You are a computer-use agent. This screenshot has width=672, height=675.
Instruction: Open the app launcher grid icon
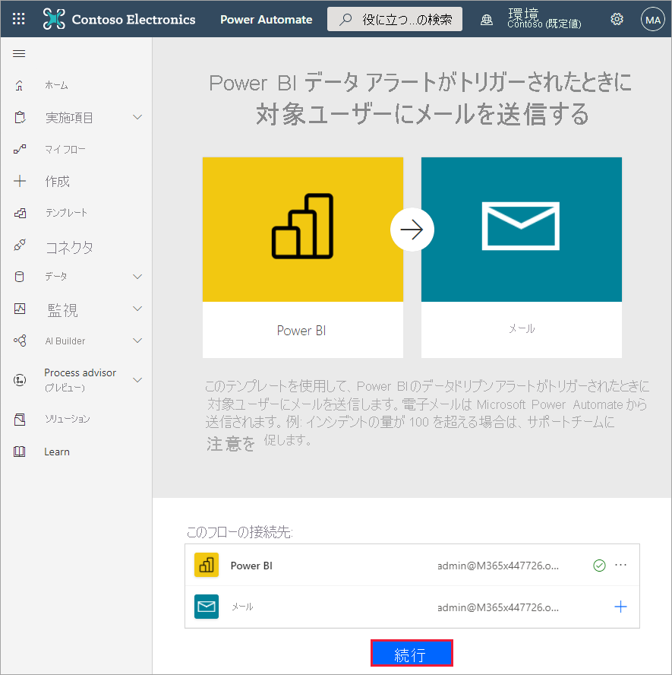[x=18, y=18]
